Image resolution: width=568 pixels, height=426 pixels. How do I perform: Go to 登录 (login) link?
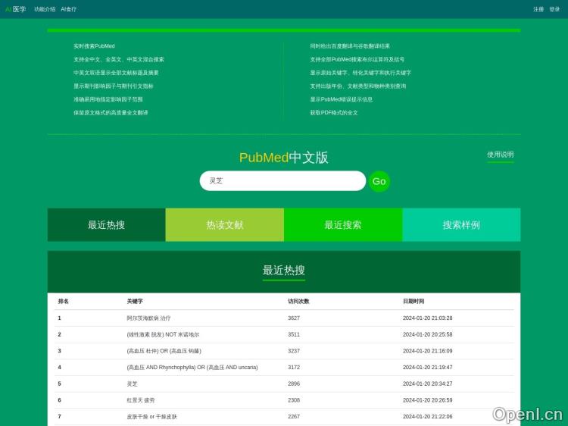coord(554,9)
